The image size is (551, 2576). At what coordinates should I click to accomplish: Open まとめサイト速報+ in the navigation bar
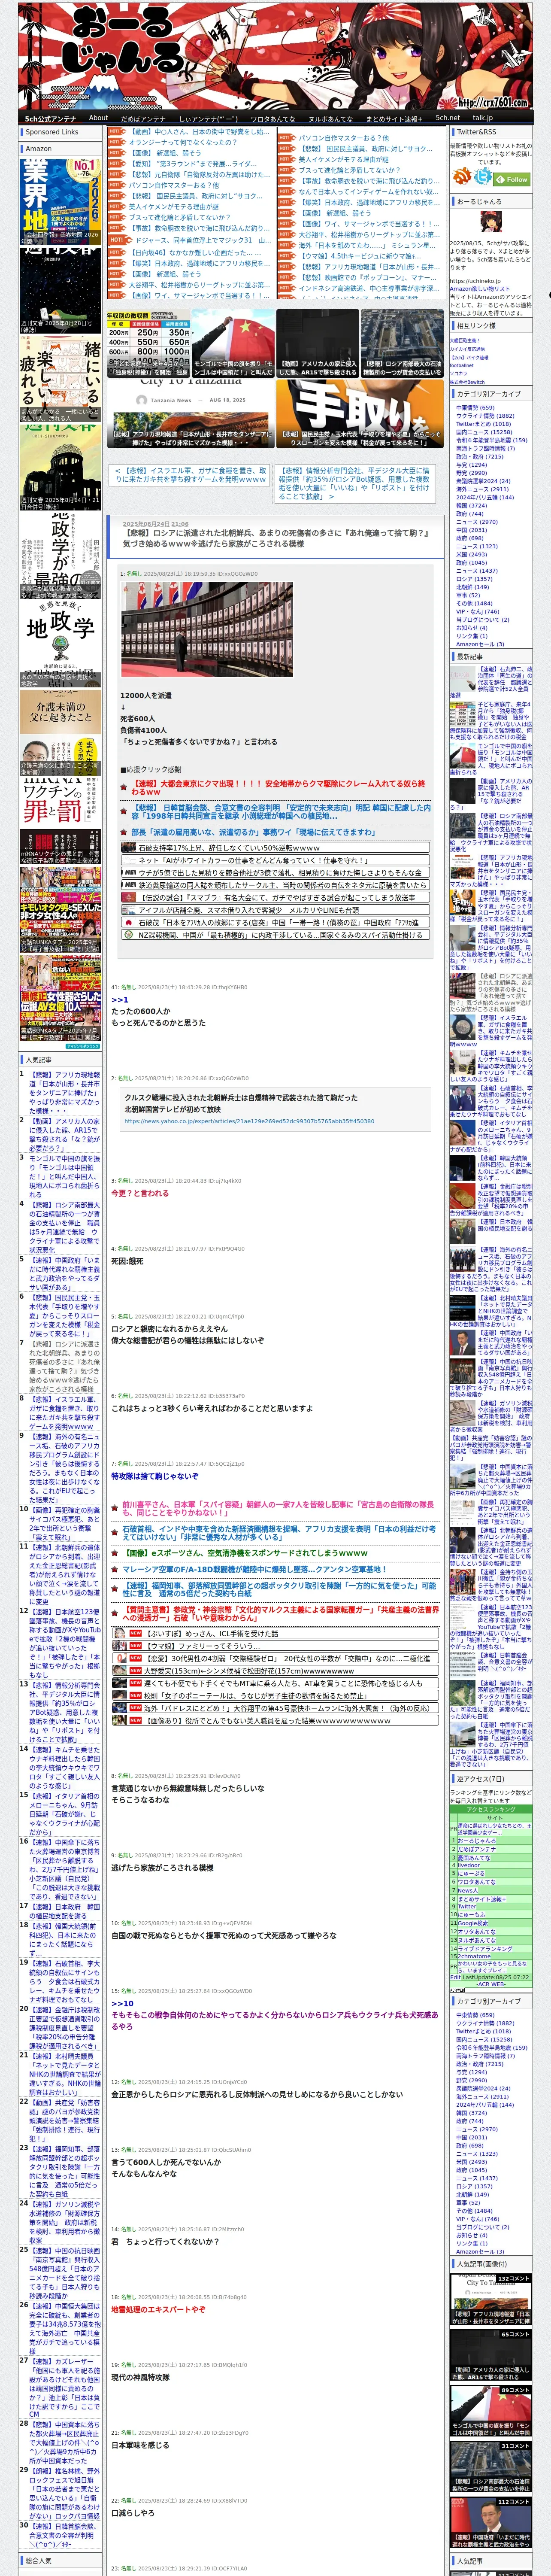pyautogui.click(x=394, y=118)
